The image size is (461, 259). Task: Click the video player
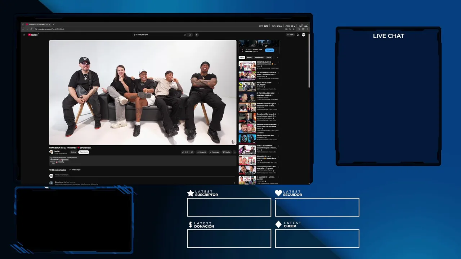pos(143,92)
